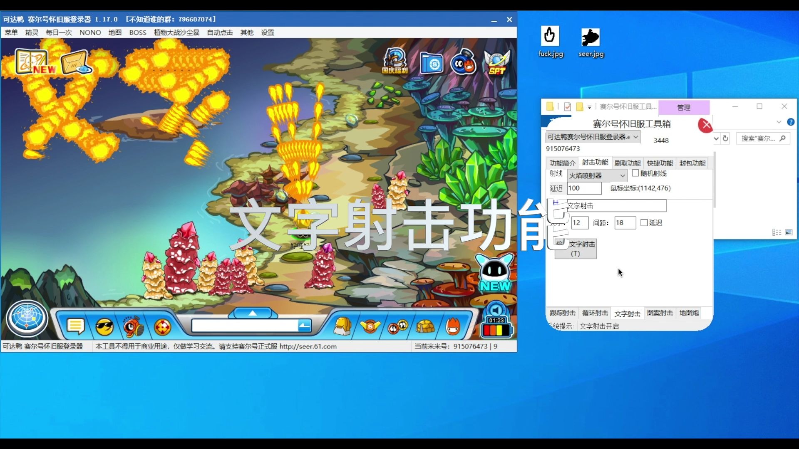Close the toolbox with red X
799x449 pixels.
click(705, 125)
